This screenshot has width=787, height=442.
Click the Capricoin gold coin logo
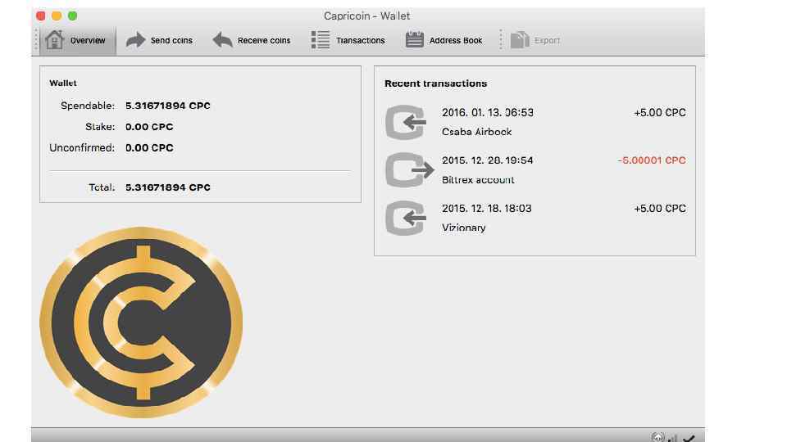click(x=142, y=322)
